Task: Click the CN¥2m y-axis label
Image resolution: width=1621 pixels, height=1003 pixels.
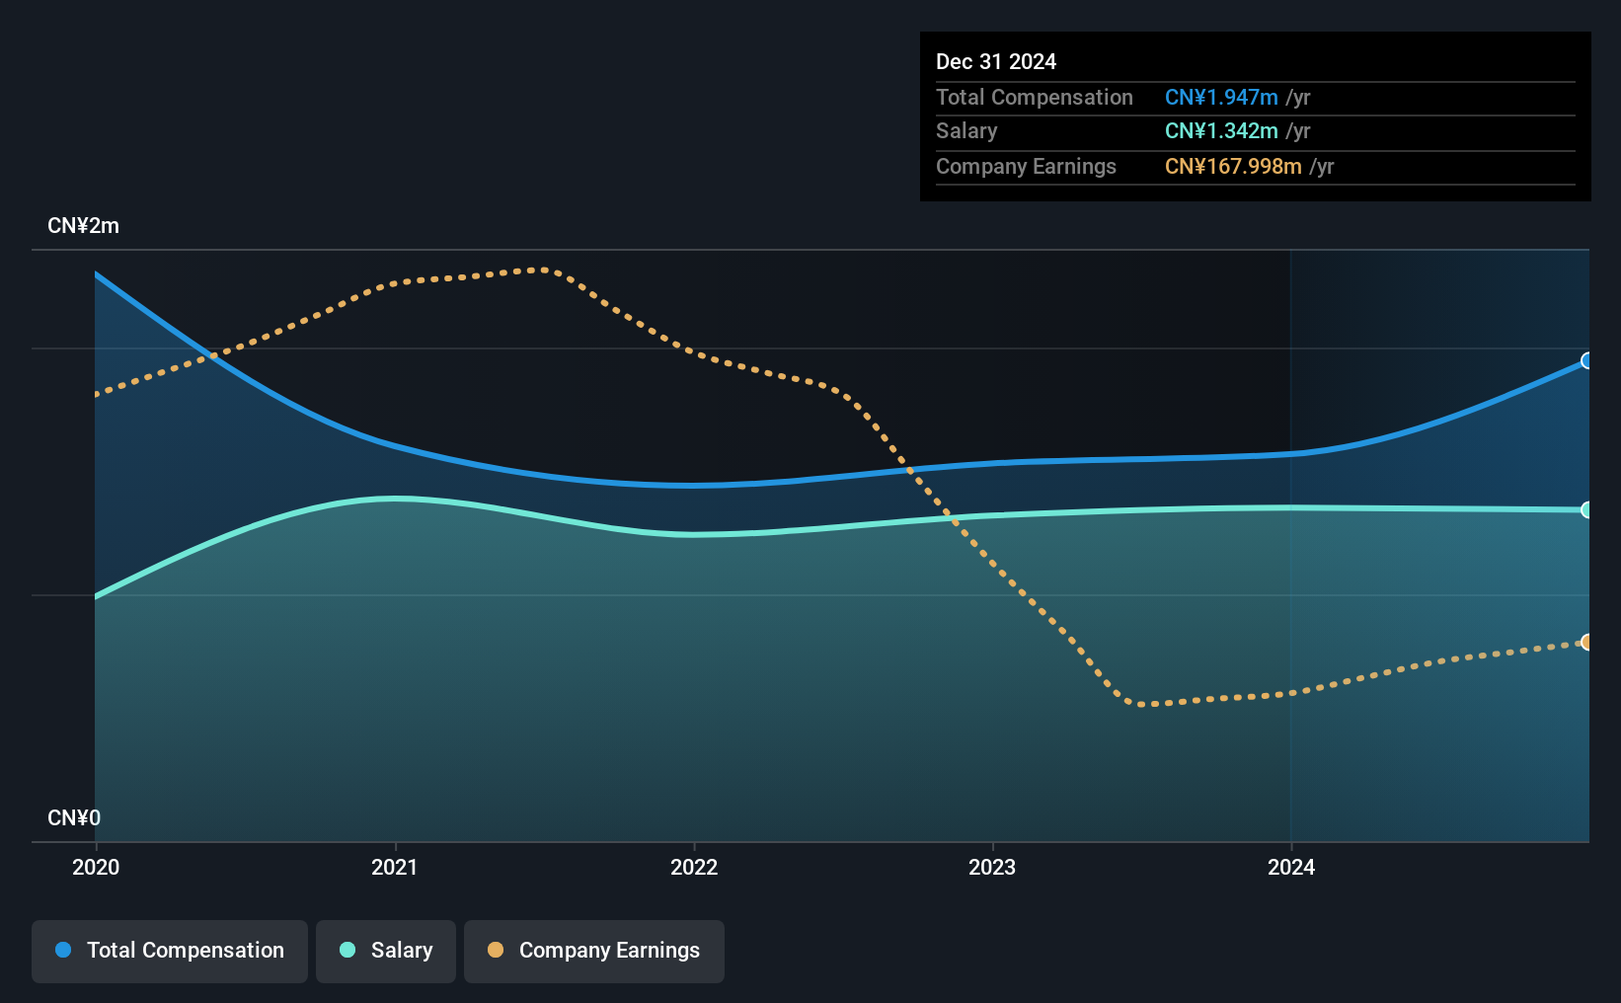Action: 84,226
